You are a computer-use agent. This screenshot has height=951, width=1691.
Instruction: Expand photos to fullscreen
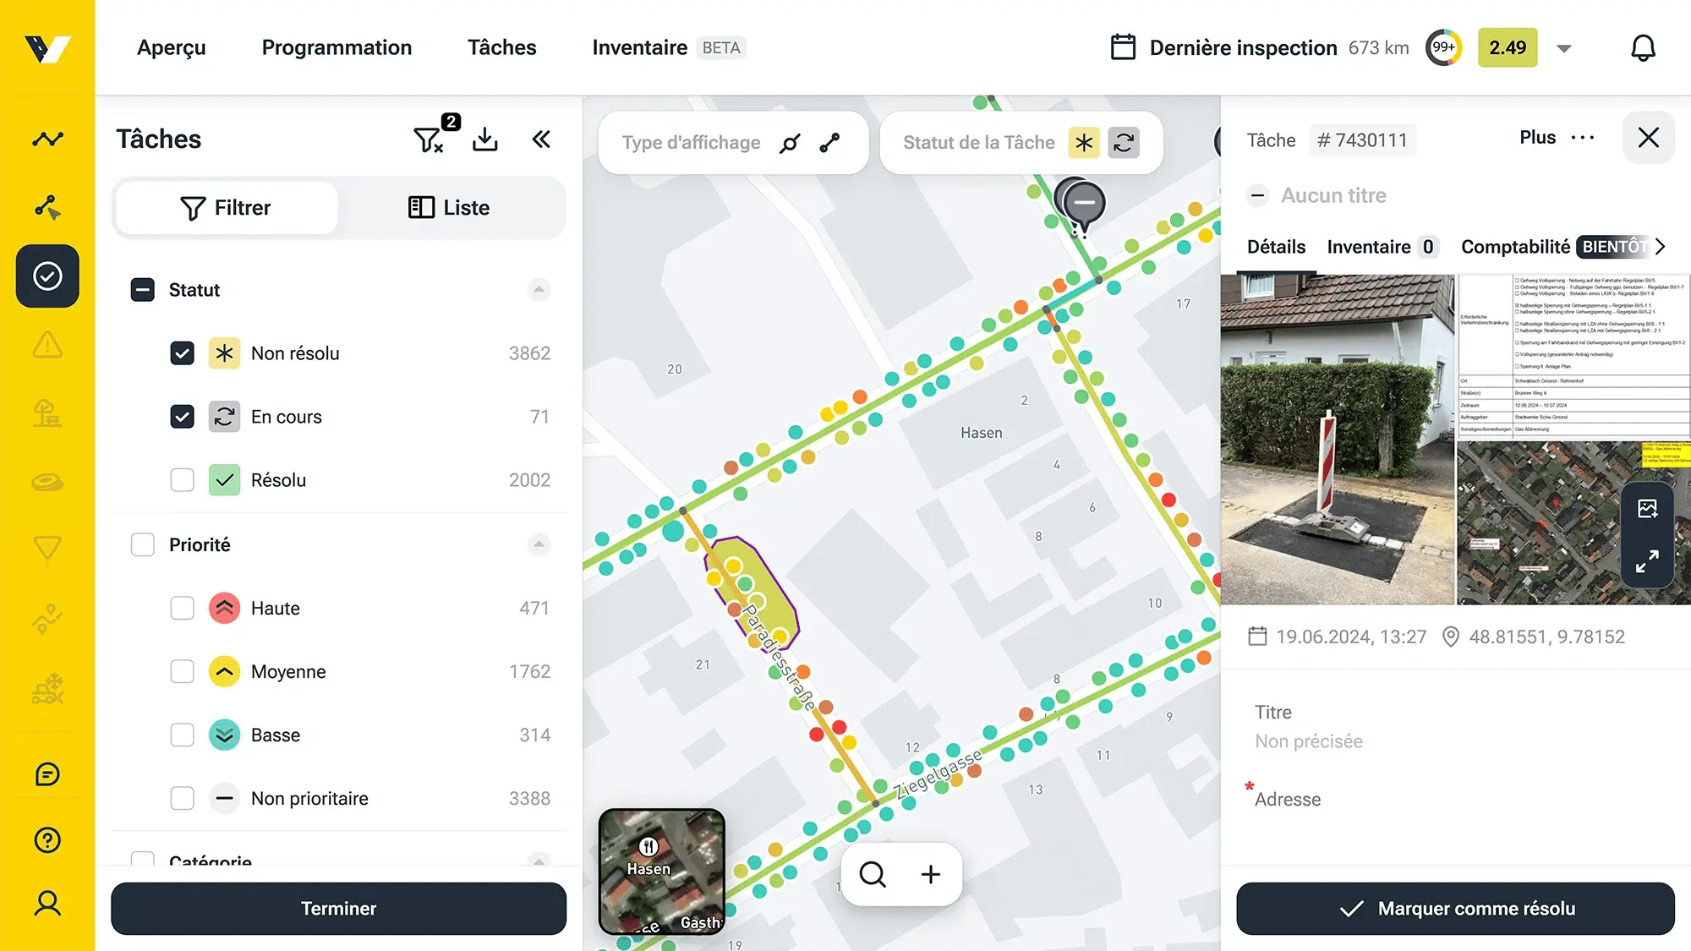tap(1647, 561)
